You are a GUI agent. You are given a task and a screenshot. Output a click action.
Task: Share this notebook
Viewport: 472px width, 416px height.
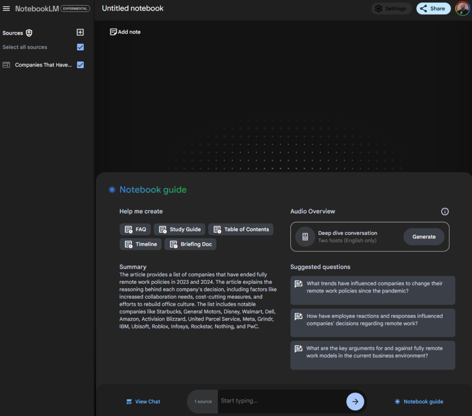pyautogui.click(x=433, y=8)
